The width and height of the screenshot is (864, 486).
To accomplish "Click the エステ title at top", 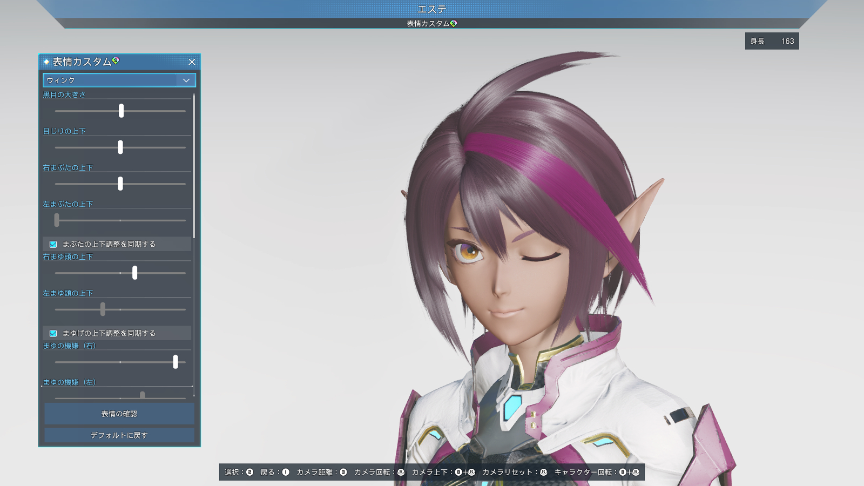I will pos(432,9).
